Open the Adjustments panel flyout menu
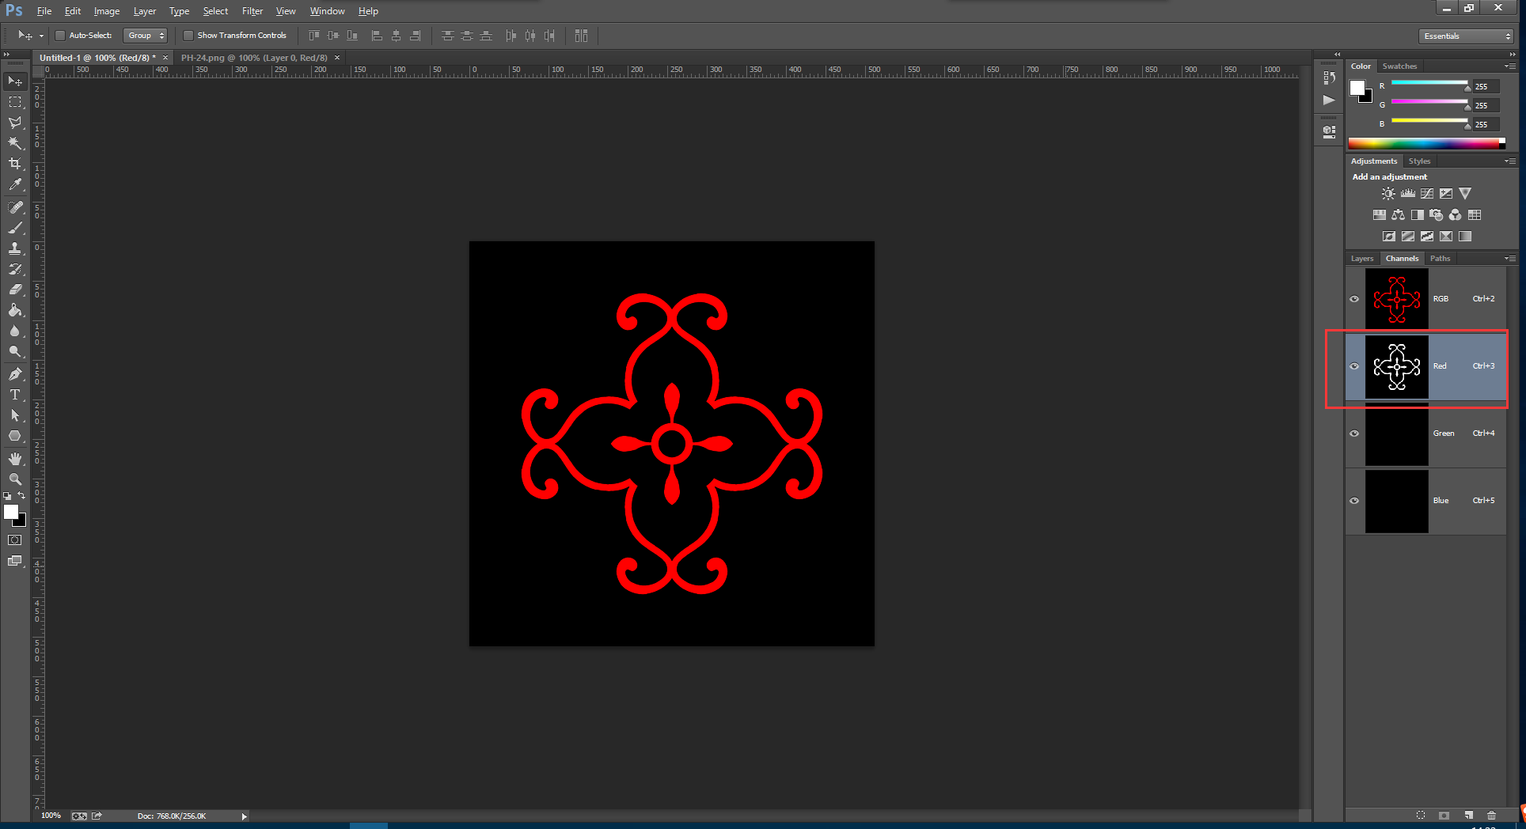The image size is (1526, 829). click(x=1510, y=161)
